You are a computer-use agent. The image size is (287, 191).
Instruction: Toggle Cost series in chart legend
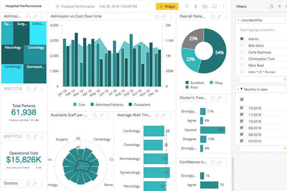coord(79,105)
